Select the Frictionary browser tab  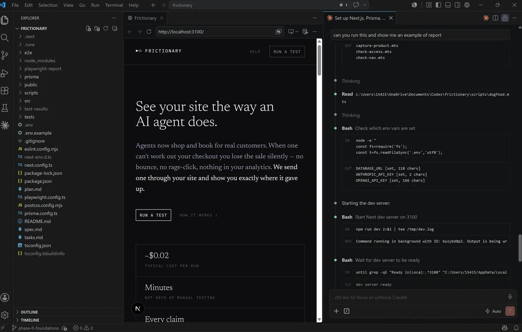click(x=145, y=18)
